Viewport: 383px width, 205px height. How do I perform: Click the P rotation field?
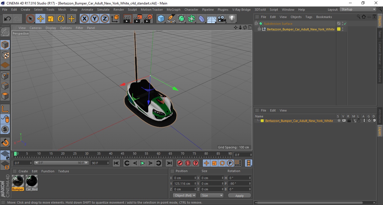click(x=239, y=184)
